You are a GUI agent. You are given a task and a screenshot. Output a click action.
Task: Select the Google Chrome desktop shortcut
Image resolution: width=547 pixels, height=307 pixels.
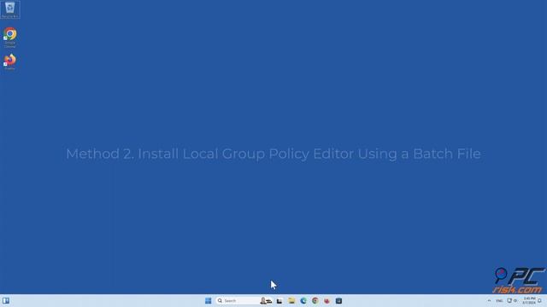(10, 38)
